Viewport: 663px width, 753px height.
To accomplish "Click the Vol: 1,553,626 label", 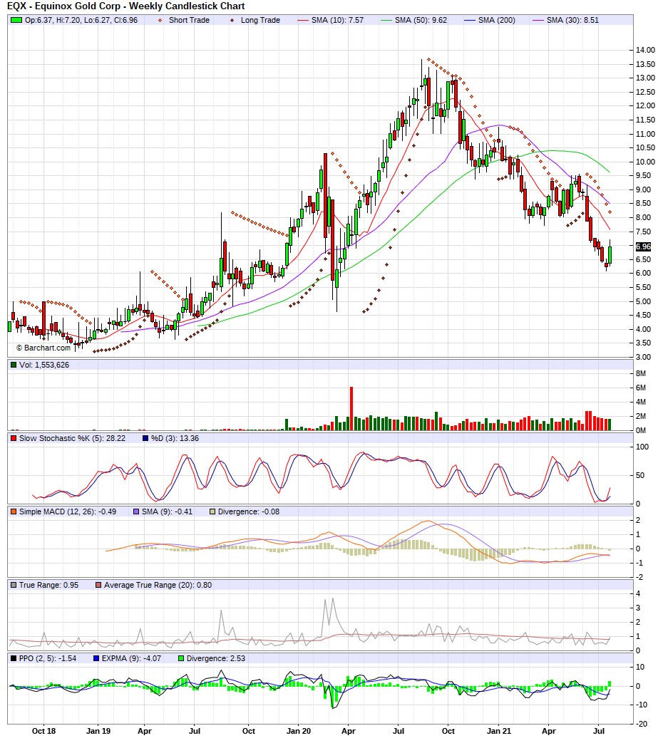I will point(44,365).
